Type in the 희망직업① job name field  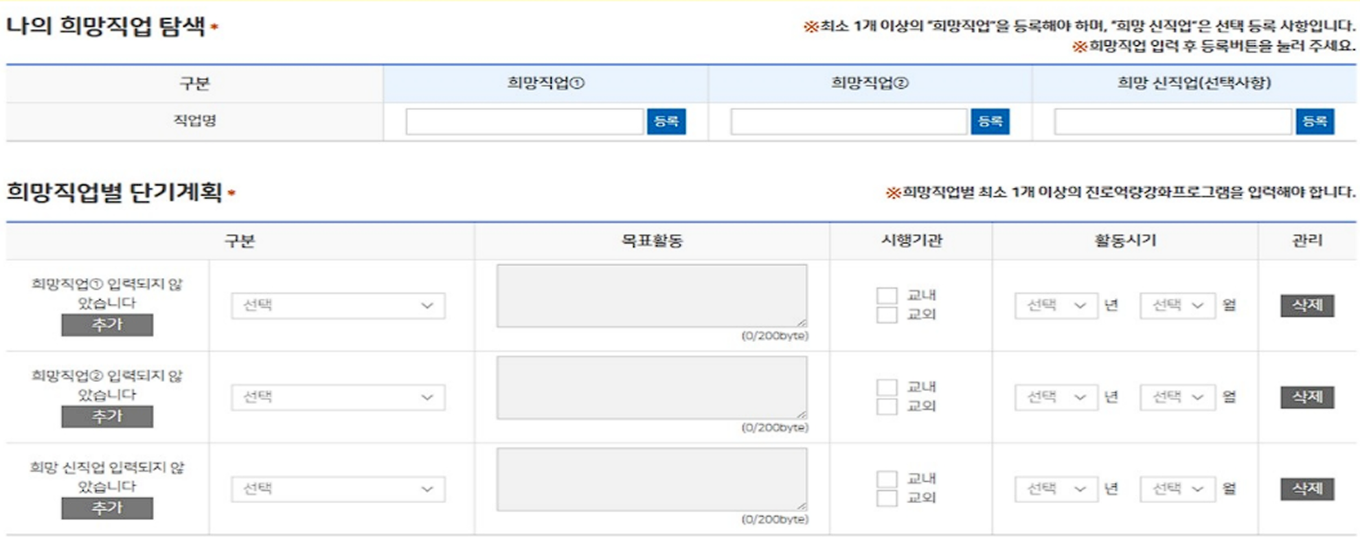(524, 121)
